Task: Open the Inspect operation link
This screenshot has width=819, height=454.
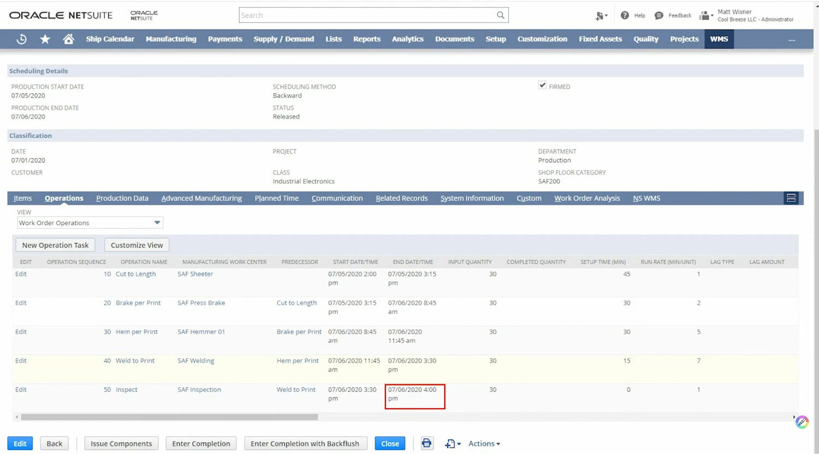Action: tap(127, 390)
